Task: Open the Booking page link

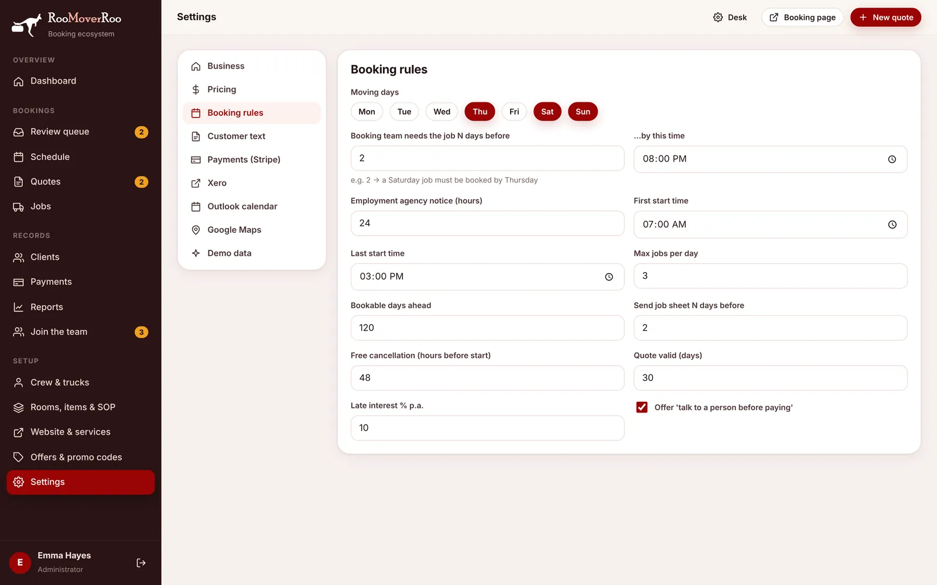Action: point(802,18)
